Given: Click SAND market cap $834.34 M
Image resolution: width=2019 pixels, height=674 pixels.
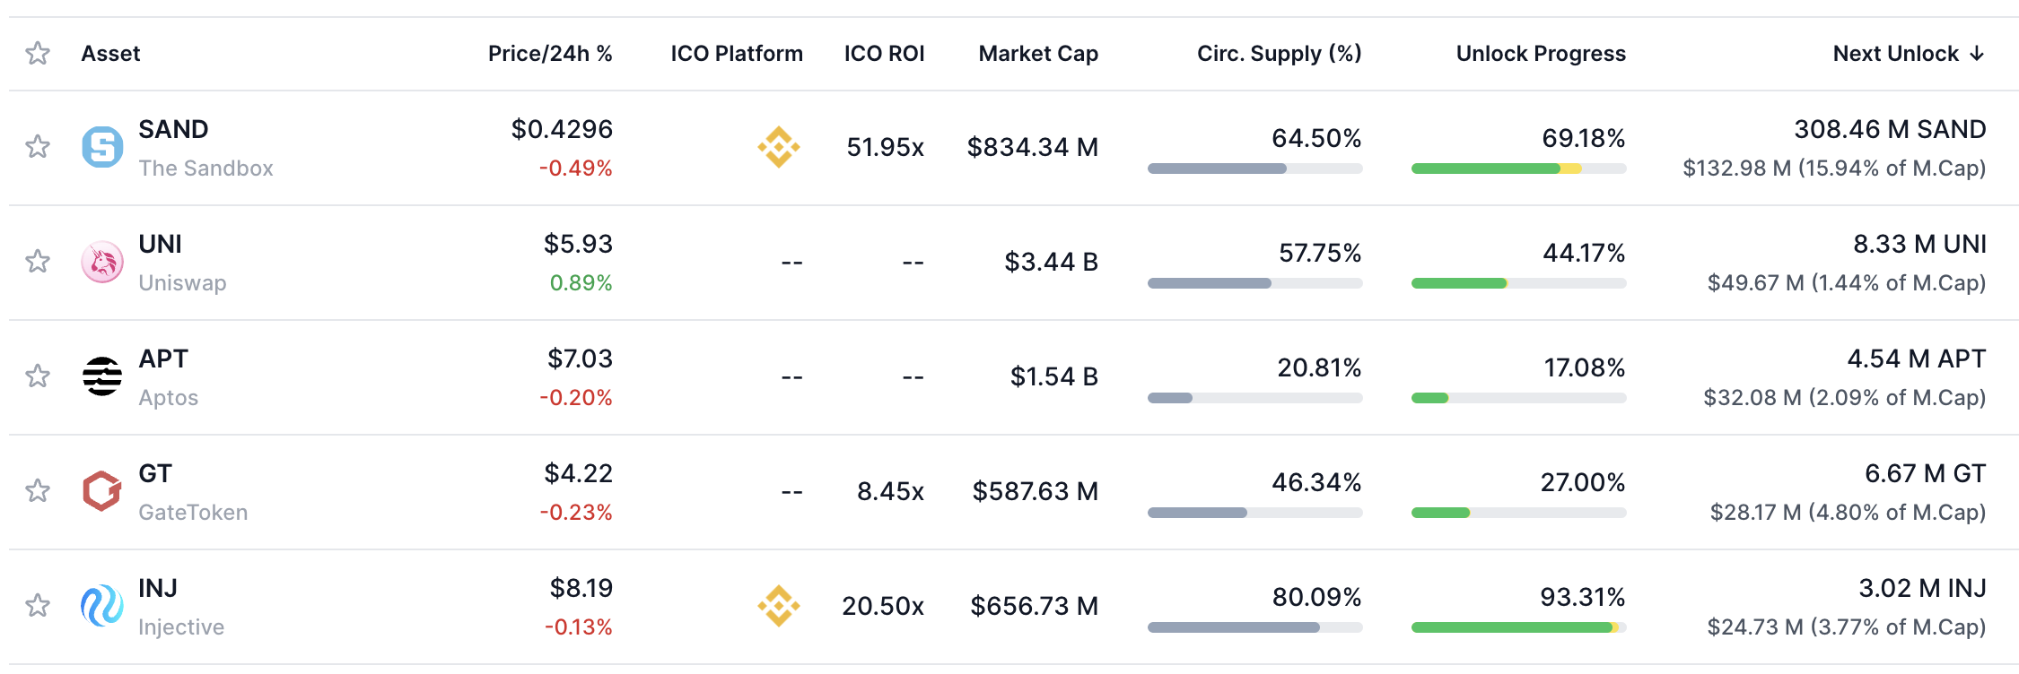Looking at the screenshot, I should click(x=1033, y=147).
